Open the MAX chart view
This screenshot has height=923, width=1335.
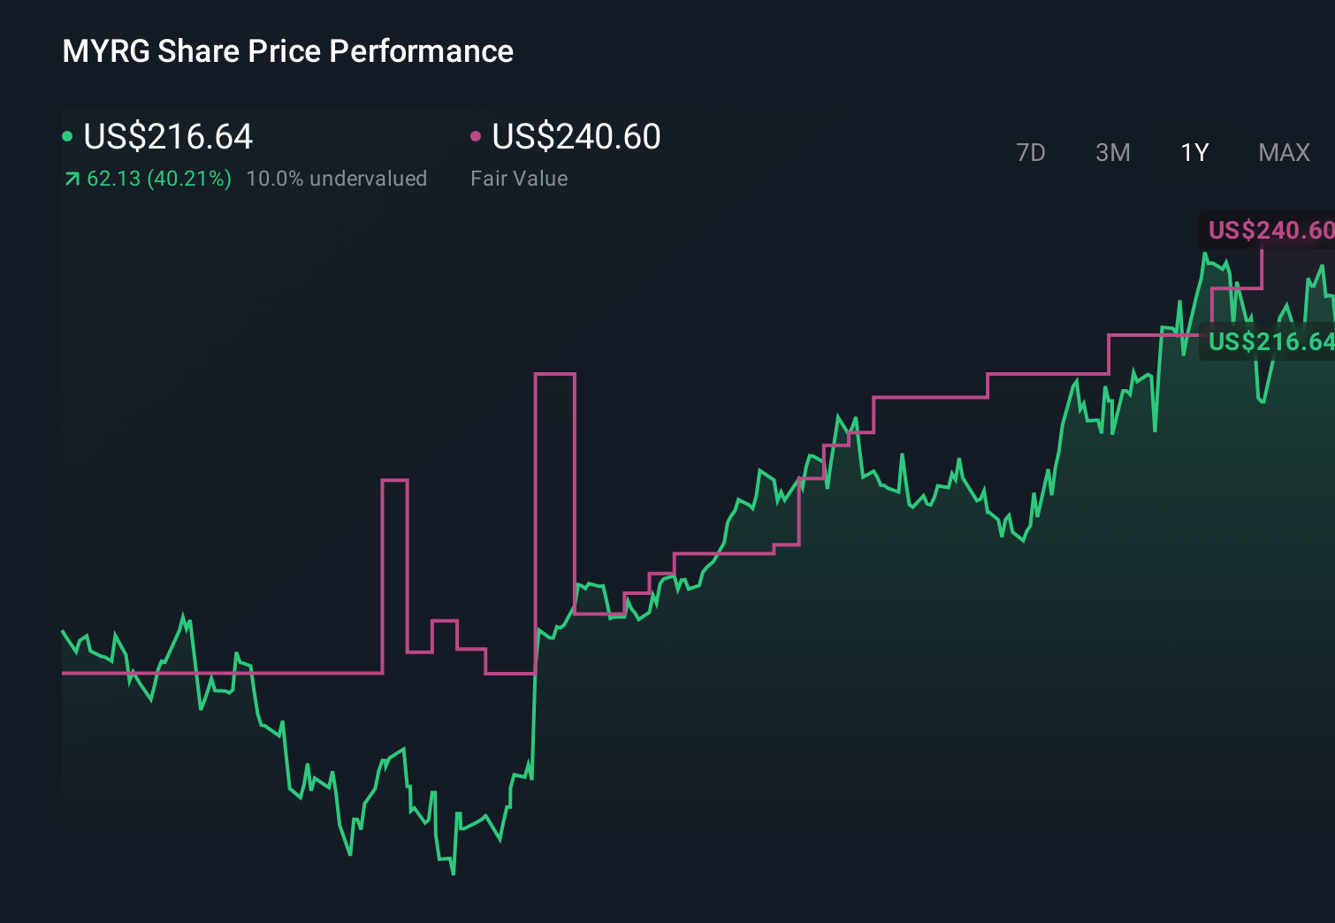click(1283, 152)
